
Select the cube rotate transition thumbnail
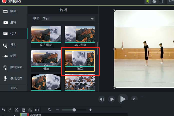pos(46,82)
